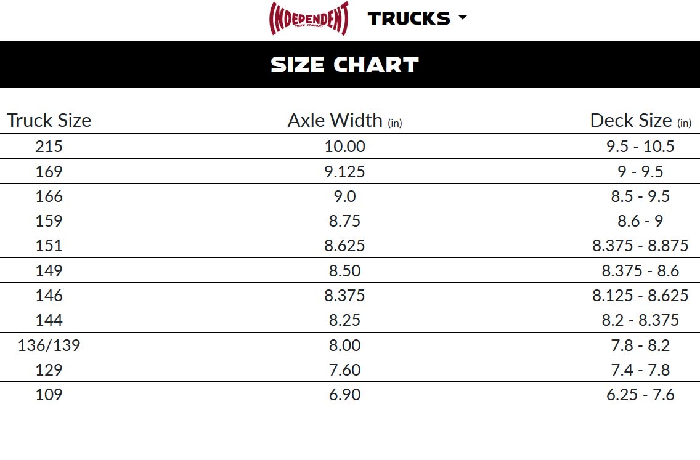Click axle width 9.0 value
This screenshot has height=460, width=700.
click(344, 196)
